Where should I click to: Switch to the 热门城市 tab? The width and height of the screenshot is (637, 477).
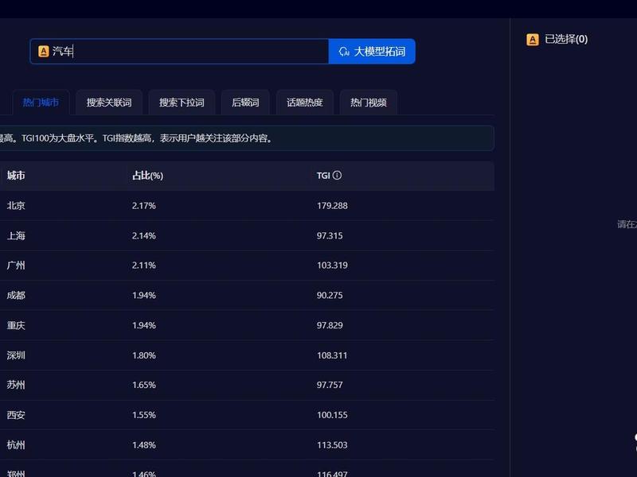[x=41, y=103]
